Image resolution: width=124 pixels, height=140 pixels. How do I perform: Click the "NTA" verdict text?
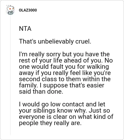(25, 29)
